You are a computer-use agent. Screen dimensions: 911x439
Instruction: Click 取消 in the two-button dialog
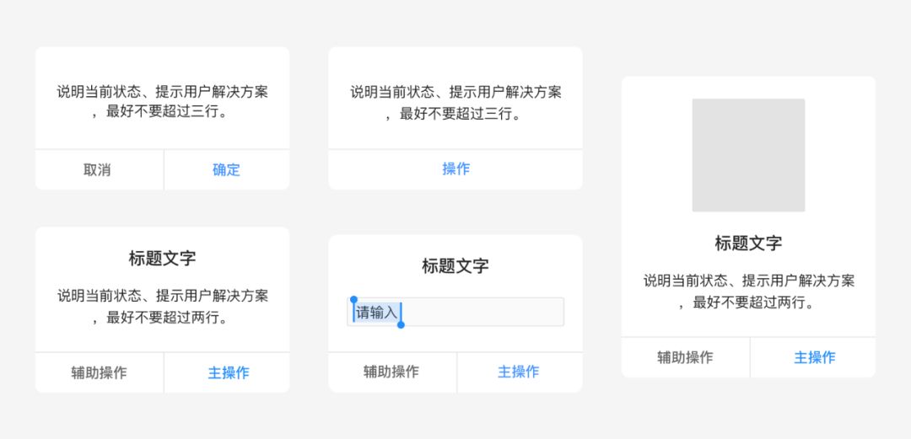pos(98,169)
